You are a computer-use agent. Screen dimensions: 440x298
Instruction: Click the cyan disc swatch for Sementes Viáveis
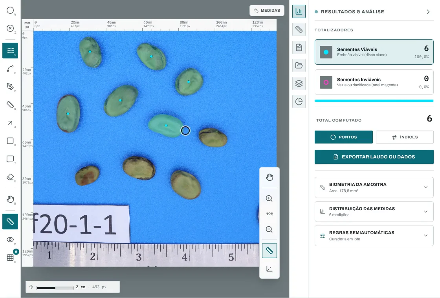326,52
